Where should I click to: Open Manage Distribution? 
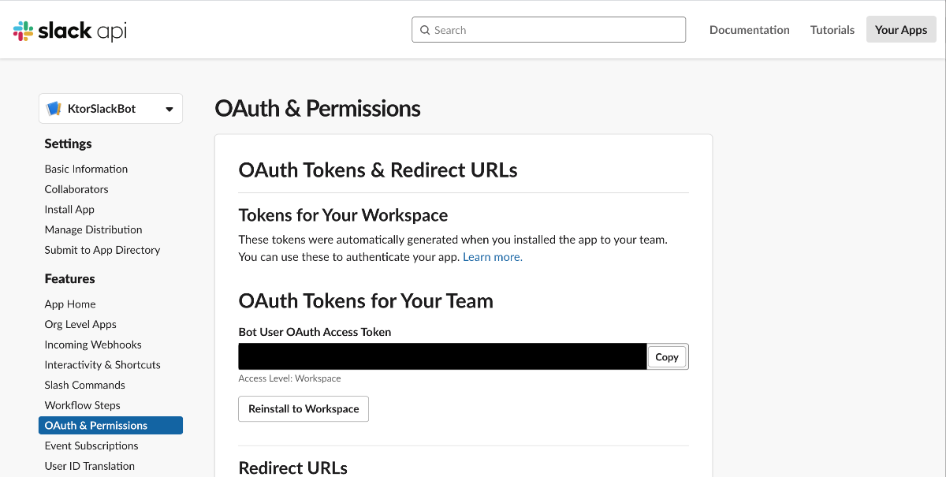pos(93,229)
